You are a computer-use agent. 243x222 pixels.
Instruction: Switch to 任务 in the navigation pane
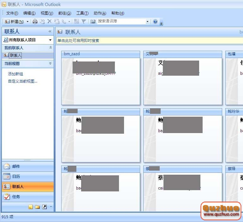[x=28, y=197]
